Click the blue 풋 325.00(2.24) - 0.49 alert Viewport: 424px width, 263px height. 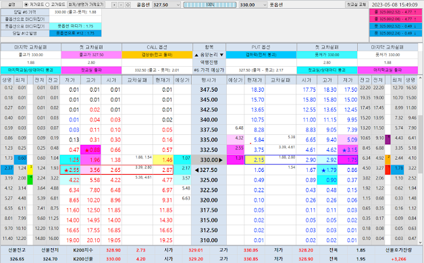point(396,33)
